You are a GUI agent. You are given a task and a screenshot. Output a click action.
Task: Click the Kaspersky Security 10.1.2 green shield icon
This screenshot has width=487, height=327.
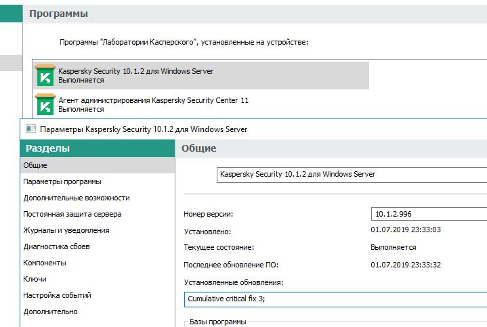45,75
